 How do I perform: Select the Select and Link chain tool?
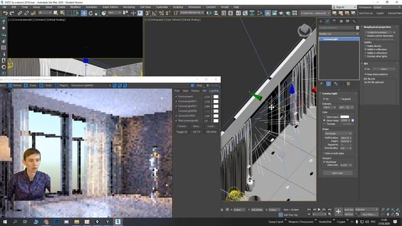pos(19,13)
